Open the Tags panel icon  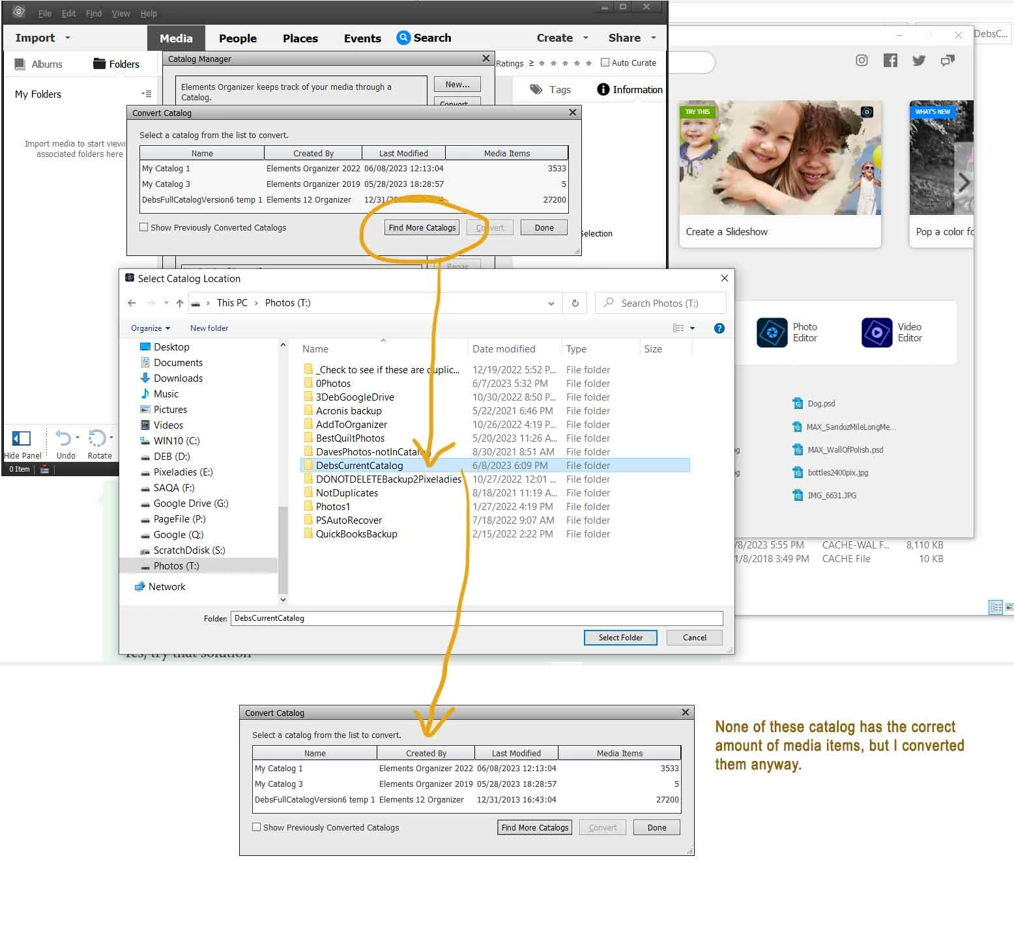click(x=536, y=90)
